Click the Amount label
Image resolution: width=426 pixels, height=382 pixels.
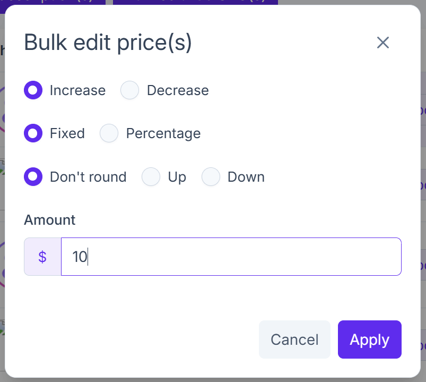49,220
